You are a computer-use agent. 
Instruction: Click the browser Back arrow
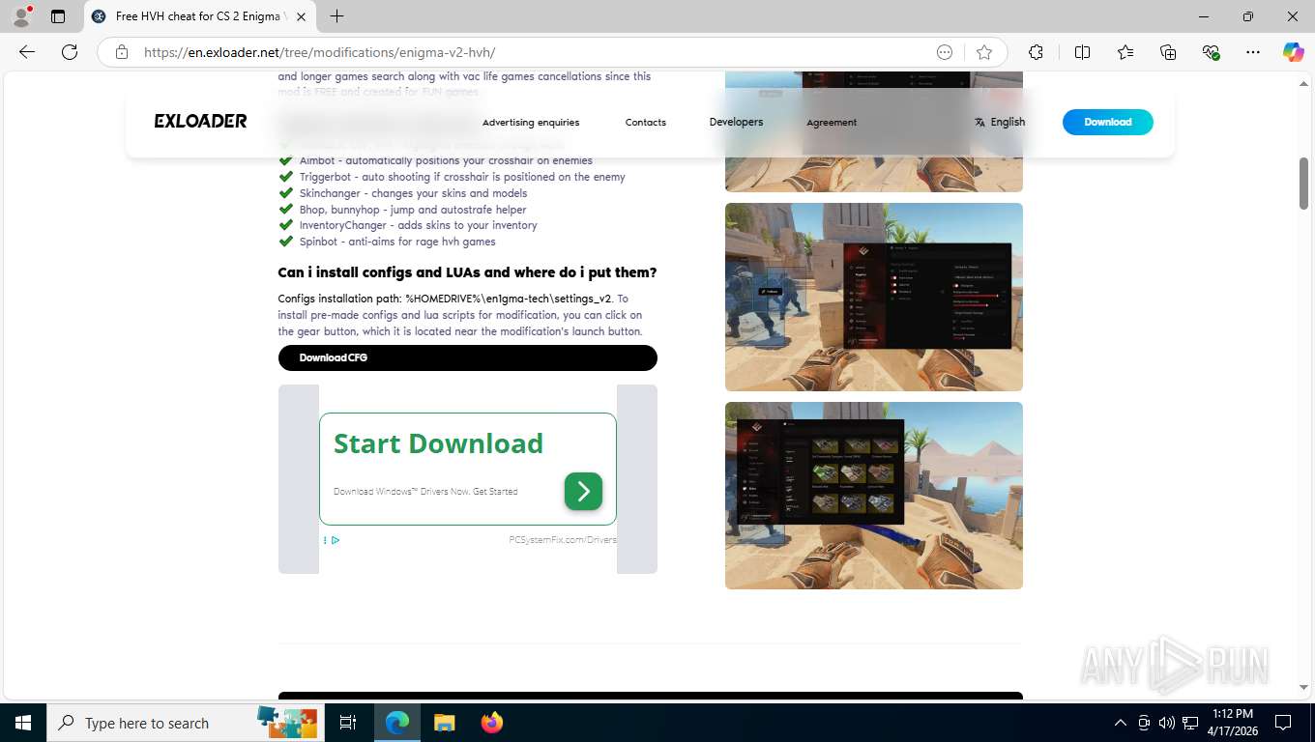point(27,52)
